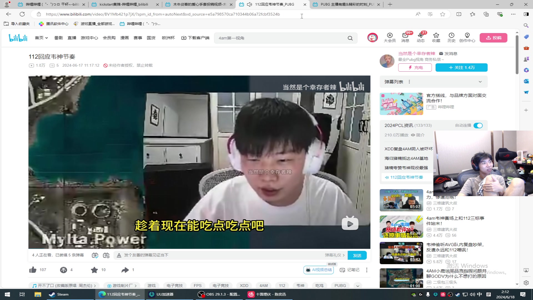Open Edge sidebar search icon

pos(526,26)
